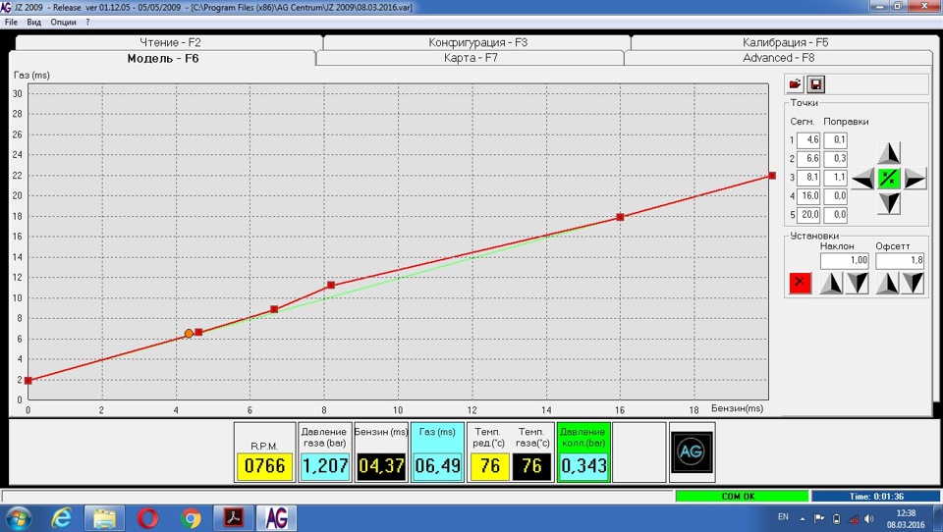Open Adobe Reader from taskbar

click(234, 517)
